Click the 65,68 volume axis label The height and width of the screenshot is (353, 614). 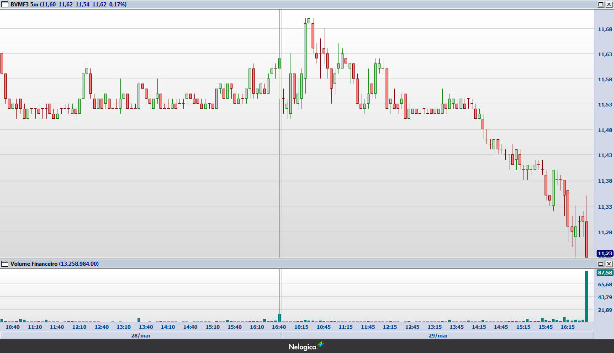click(x=604, y=285)
